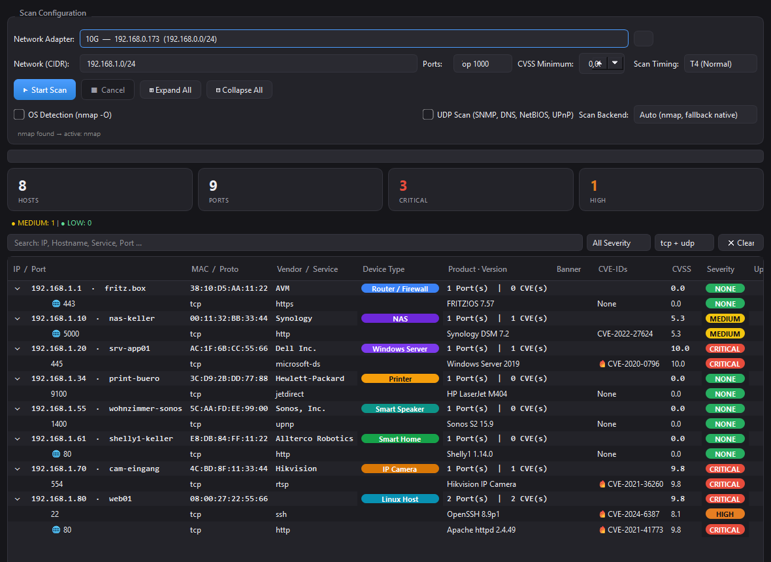
Task: Sort by the MAC / Proto column header
Action: [x=215, y=269]
